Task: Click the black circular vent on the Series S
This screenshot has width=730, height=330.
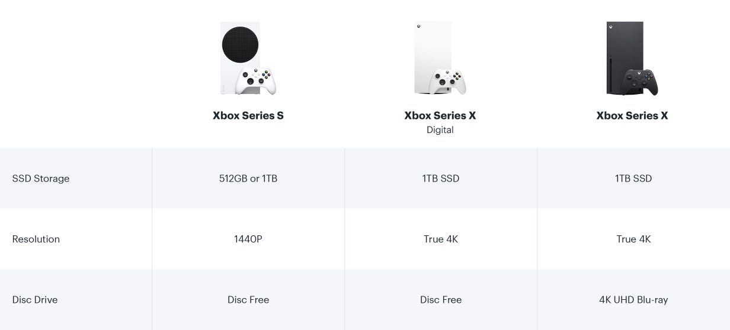Action: tap(239, 44)
